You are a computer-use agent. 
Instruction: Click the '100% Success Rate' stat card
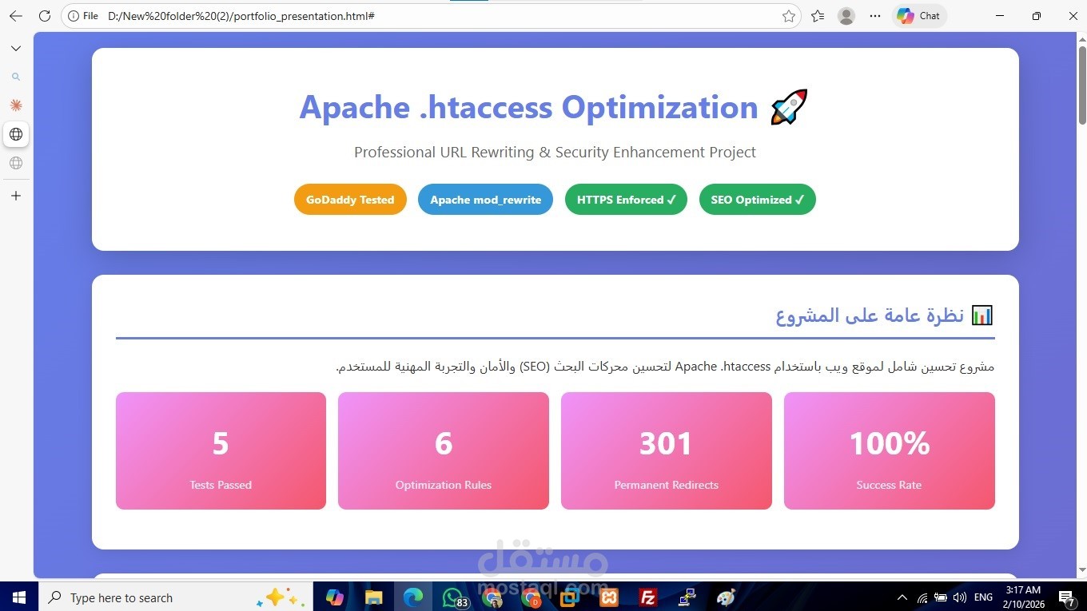coord(890,450)
